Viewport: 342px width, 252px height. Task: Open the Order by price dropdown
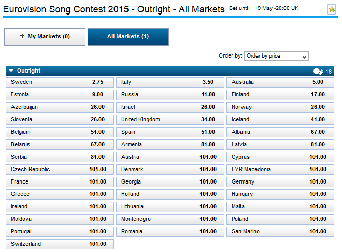click(276, 56)
